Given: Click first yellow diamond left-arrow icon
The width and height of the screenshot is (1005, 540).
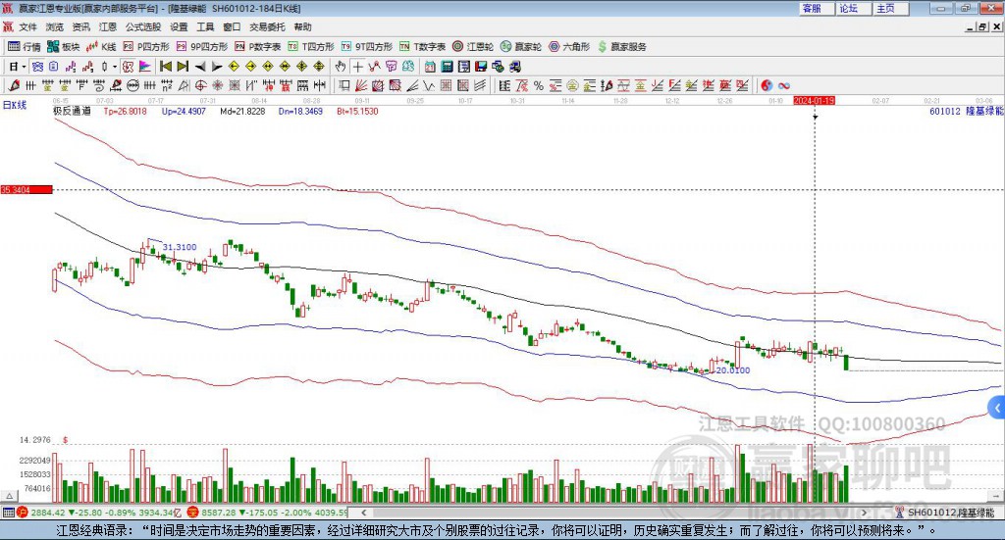Looking at the screenshot, I should 234,67.
